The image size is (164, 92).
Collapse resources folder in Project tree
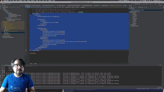click(x=5, y=18)
